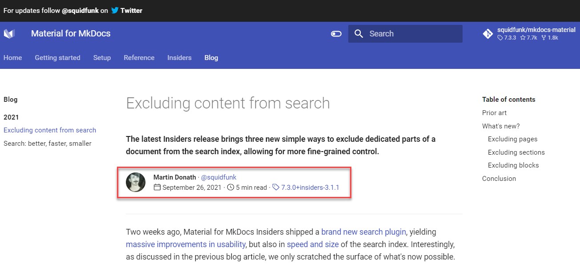Screen dimensions: 580x264
Task: Select the Blog tab
Action: pyautogui.click(x=211, y=58)
